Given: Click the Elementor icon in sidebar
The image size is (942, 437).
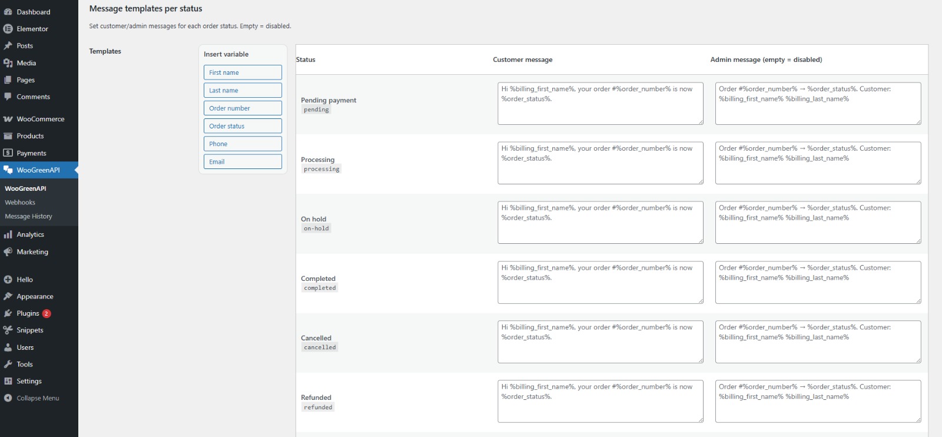Looking at the screenshot, I should (x=8, y=29).
